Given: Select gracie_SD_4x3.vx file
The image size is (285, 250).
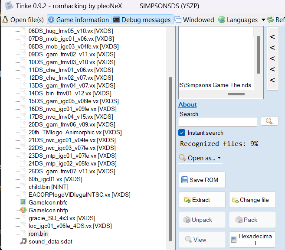Looking at the screenshot, I should tap(62, 218).
